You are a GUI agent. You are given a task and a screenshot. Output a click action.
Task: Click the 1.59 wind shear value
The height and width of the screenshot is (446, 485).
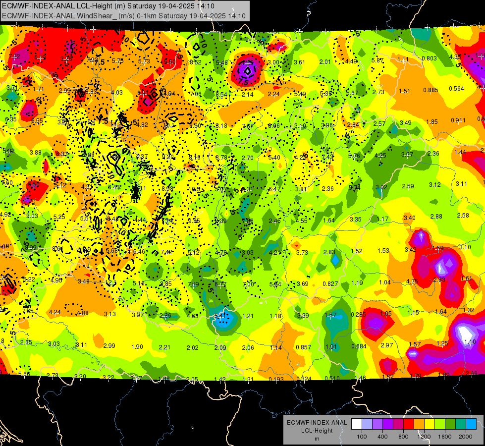coord(437,248)
